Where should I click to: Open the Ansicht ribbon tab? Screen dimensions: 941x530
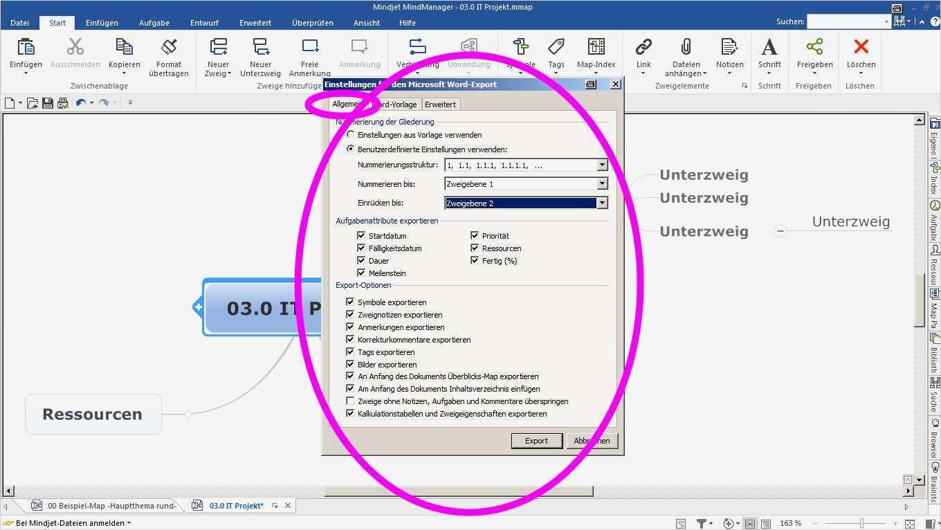pyautogui.click(x=367, y=22)
